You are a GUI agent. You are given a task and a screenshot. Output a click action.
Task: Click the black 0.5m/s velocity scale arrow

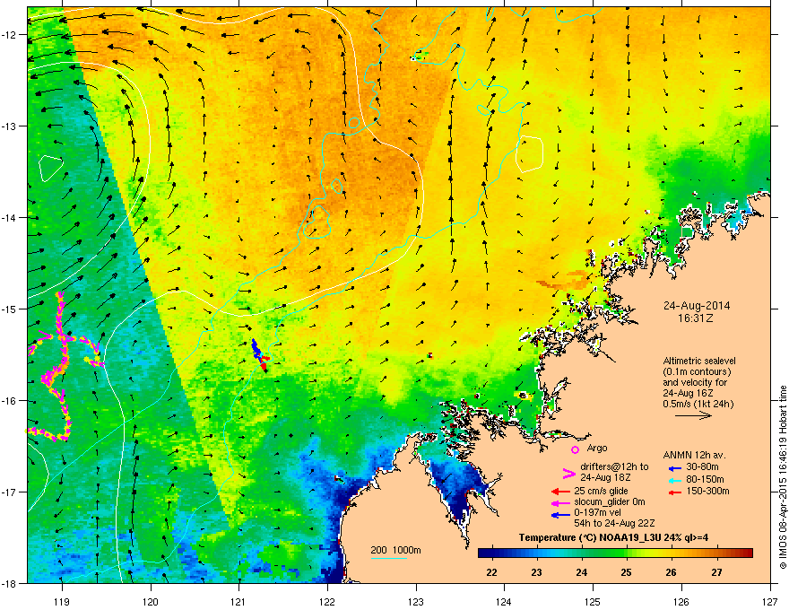tap(693, 415)
